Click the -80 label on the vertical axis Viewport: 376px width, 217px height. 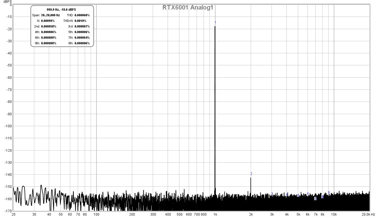[9, 102]
